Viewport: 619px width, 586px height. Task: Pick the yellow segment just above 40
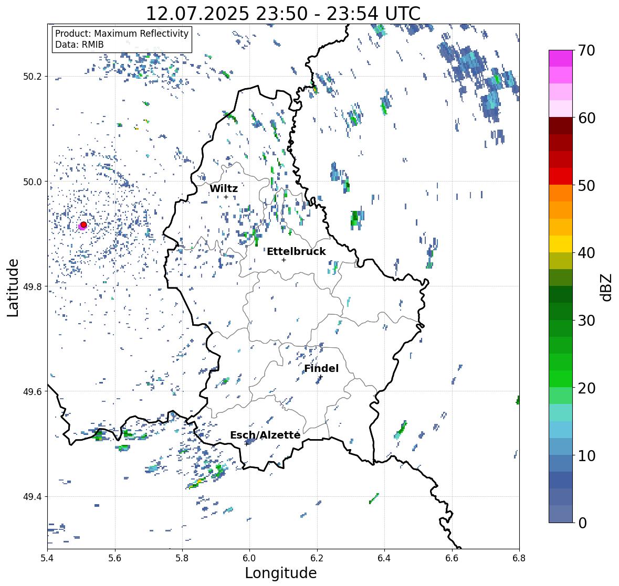[561, 244]
